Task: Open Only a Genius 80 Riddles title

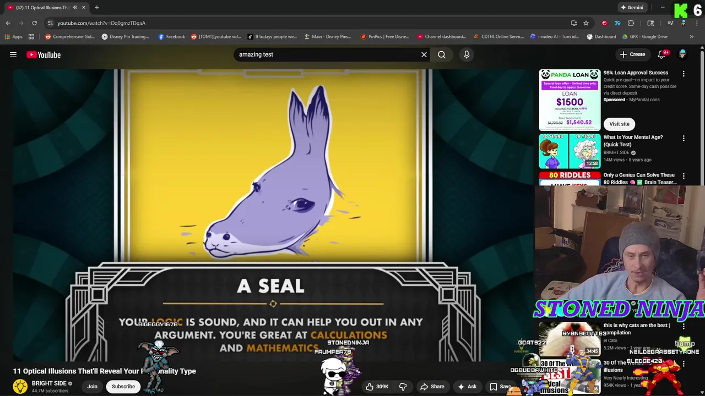Action: (639, 178)
